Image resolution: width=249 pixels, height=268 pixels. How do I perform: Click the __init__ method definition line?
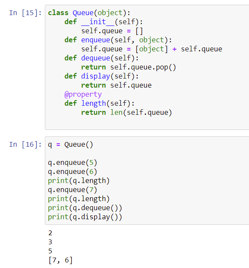[104, 22]
